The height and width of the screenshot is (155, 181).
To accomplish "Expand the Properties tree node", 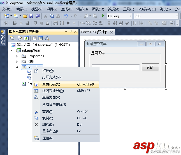I will (x=17, y=56).
